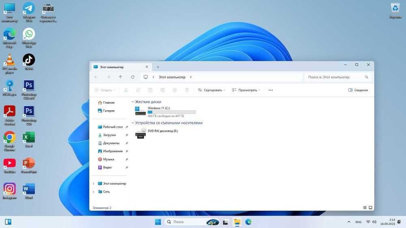Select the Excel desktop icon

coord(29,139)
